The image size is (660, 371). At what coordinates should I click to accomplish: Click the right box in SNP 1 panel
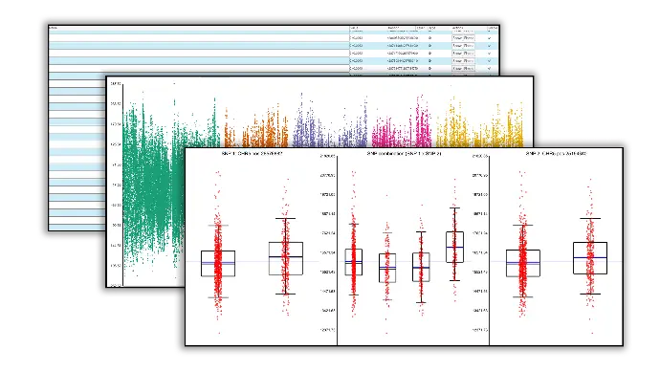[286, 259]
